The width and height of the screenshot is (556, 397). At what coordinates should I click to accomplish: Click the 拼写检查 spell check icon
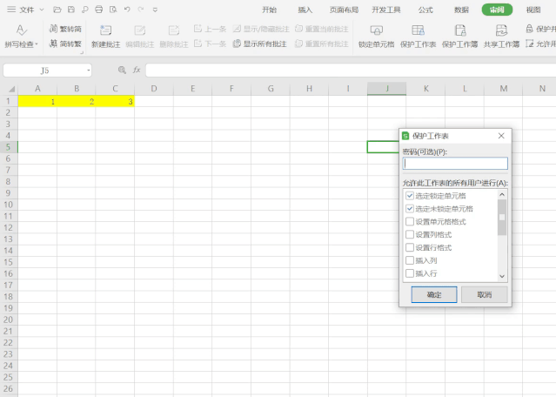pyautogui.click(x=21, y=30)
